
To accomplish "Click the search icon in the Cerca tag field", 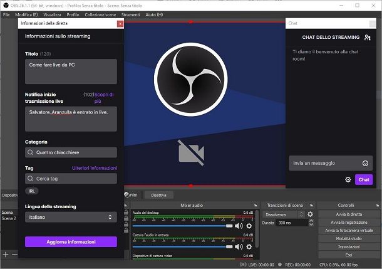I will (30, 179).
